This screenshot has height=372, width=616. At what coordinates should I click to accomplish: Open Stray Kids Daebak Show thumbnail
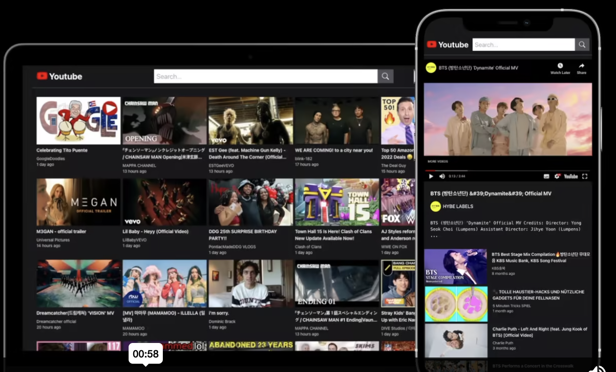pyautogui.click(x=398, y=283)
